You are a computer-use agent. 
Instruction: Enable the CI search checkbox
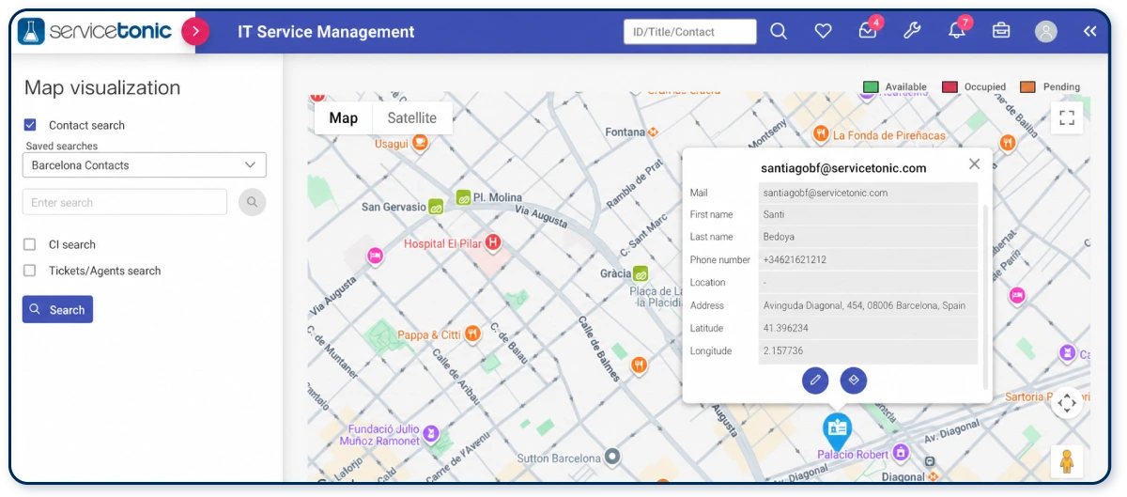click(30, 244)
